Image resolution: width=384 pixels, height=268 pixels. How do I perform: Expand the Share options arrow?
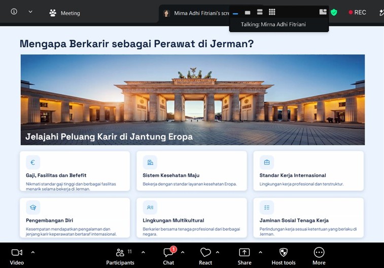click(261, 252)
